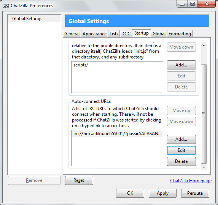Click the ChatZilla logo in the title bar
This screenshot has width=218, height=205.
(x=6, y=6)
